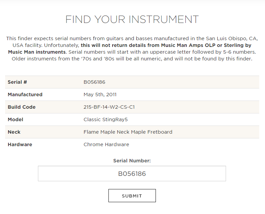Click the FIND YOUR INSTRUMENT heading
This screenshot has width=265, height=214.
tap(132, 19)
